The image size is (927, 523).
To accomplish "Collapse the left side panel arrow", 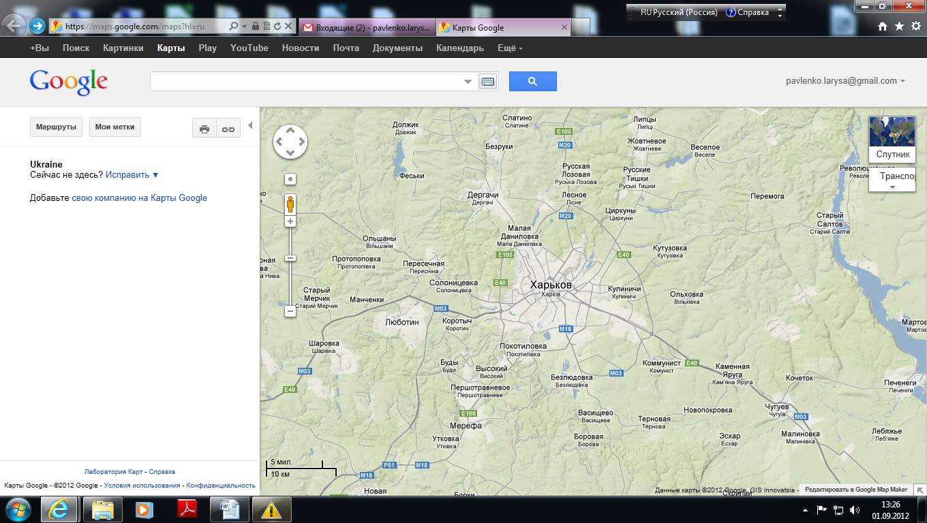I will [x=250, y=125].
